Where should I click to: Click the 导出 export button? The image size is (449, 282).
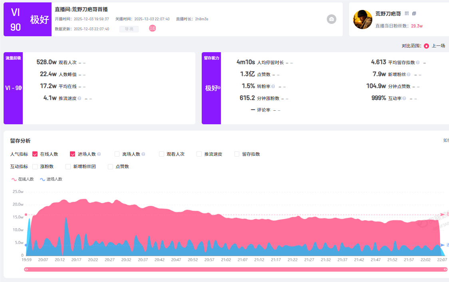[x=129, y=29]
